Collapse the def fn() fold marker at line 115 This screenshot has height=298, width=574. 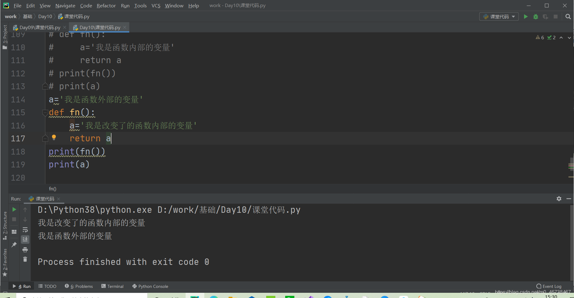(45, 113)
